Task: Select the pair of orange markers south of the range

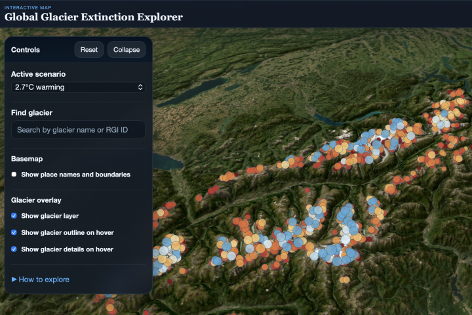Action: tap(345, 280)
